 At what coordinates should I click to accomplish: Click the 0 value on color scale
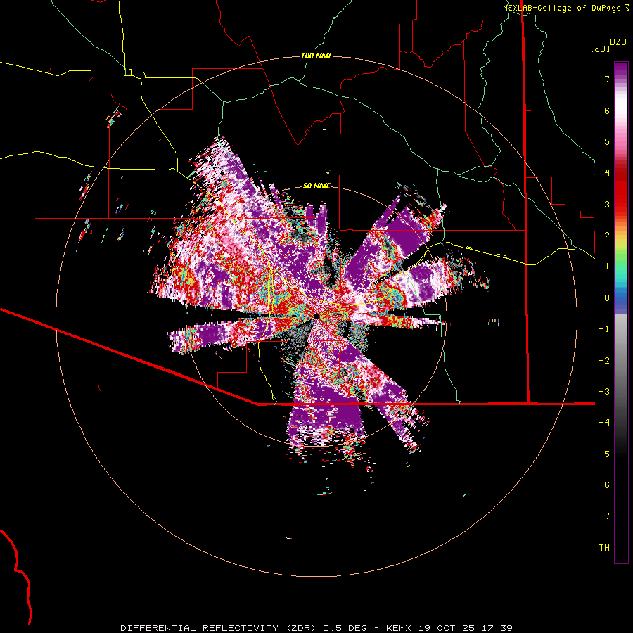pyautogui.click(x=607, y=298)
